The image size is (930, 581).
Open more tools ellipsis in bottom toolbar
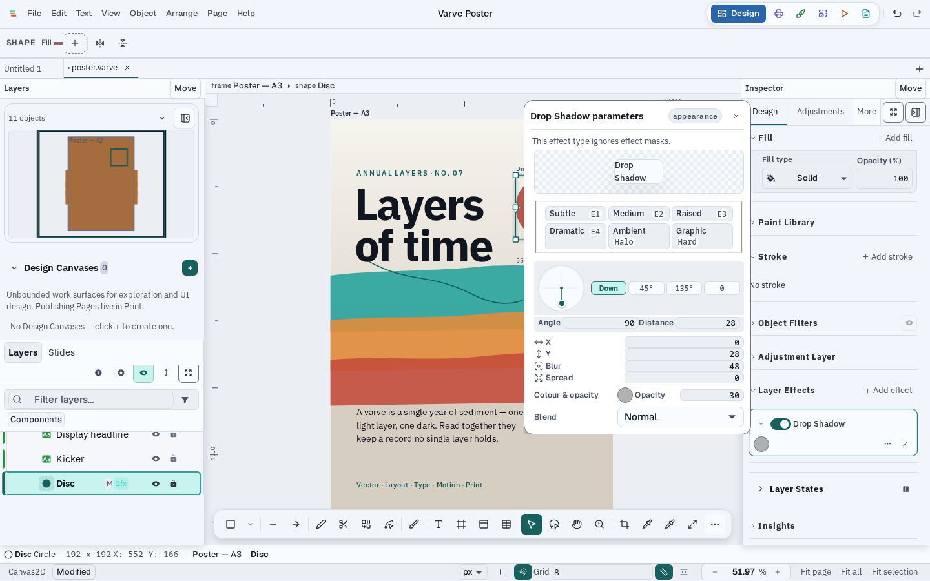pyautogui.click(x=715, y=524)
